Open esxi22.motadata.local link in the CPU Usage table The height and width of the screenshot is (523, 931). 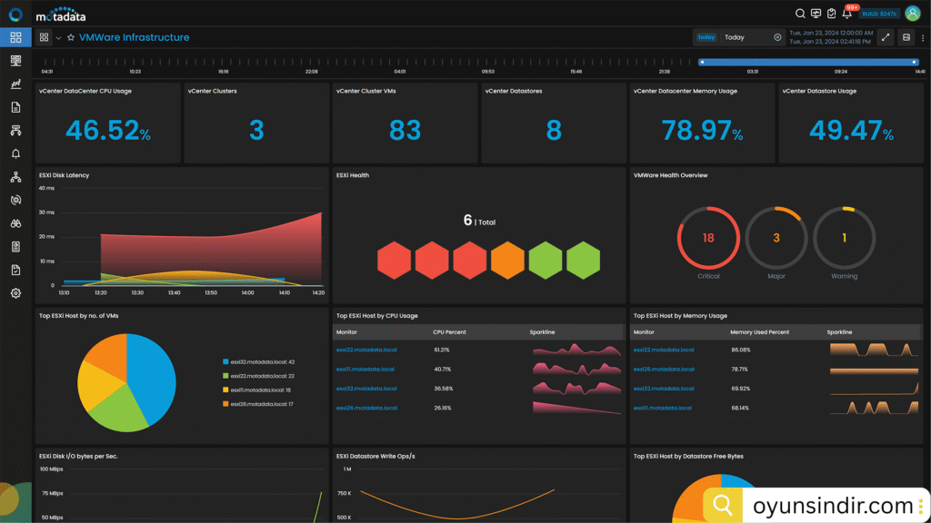[365, 350]
